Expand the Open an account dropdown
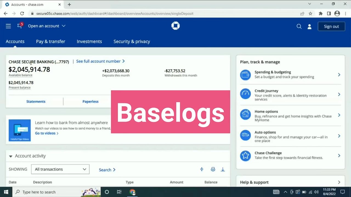The image size is (351, 197). pos(47,26)
